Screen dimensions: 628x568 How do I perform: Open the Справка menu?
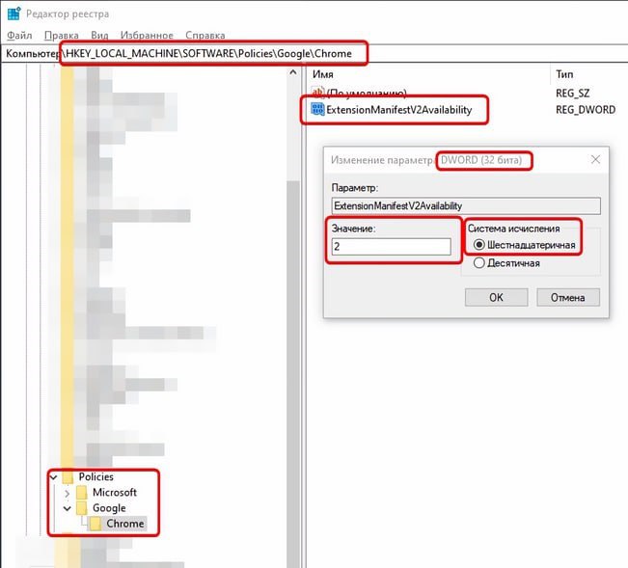[206, 34]
